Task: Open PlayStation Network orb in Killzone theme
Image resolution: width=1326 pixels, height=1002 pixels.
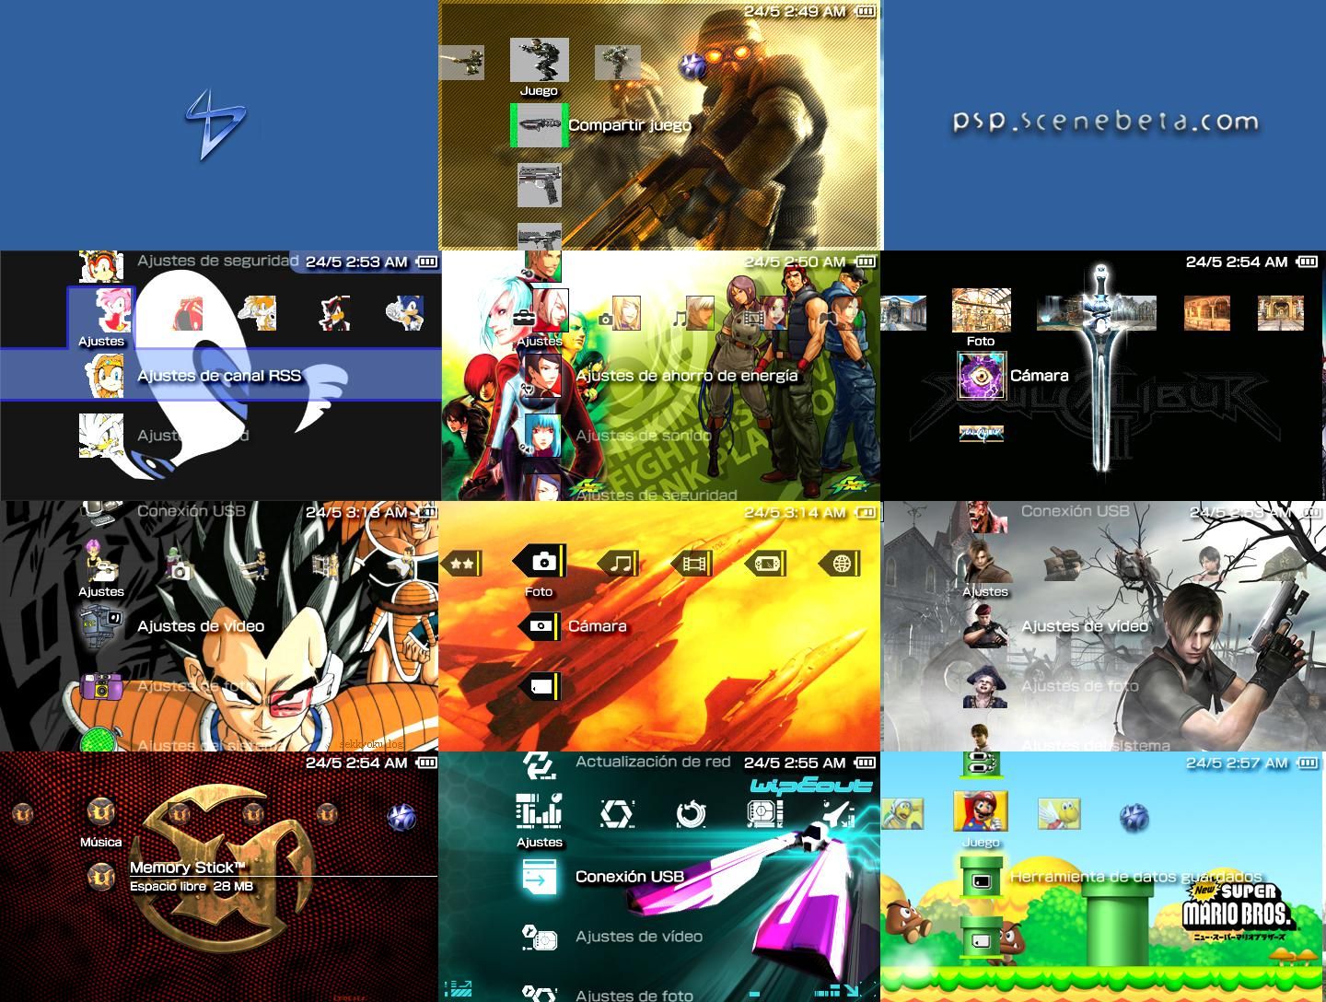Action: click(692, 64)
